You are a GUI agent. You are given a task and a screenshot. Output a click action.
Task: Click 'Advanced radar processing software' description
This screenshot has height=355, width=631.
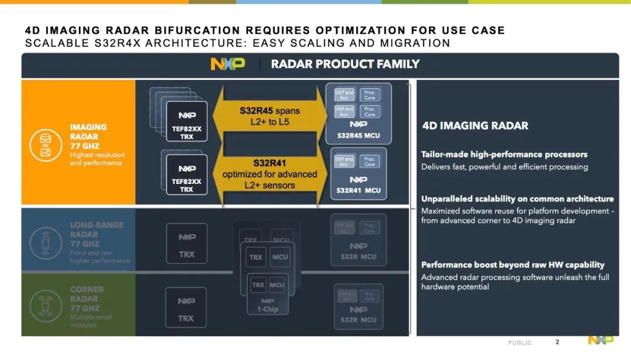coord(515,282)
